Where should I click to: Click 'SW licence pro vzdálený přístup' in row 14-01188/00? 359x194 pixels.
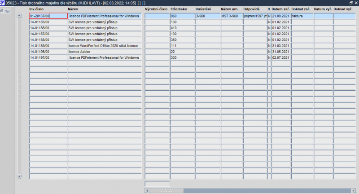[x=105, y=40]
